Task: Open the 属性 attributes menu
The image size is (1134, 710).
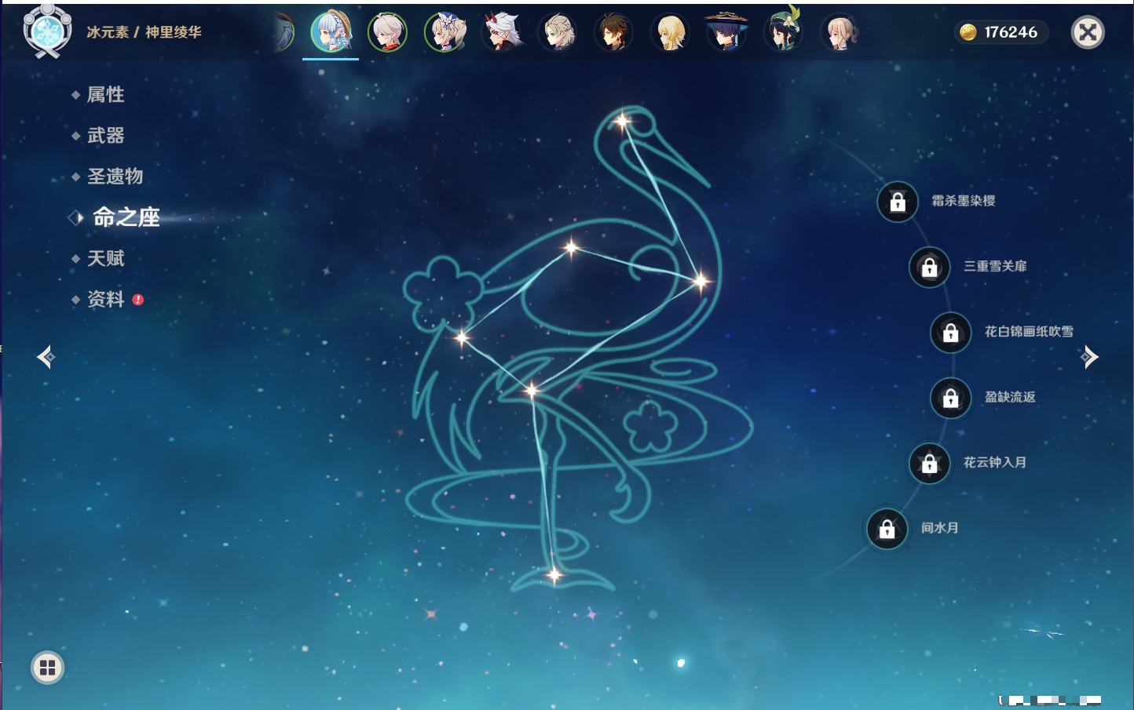Action: [x=105, y=94]
